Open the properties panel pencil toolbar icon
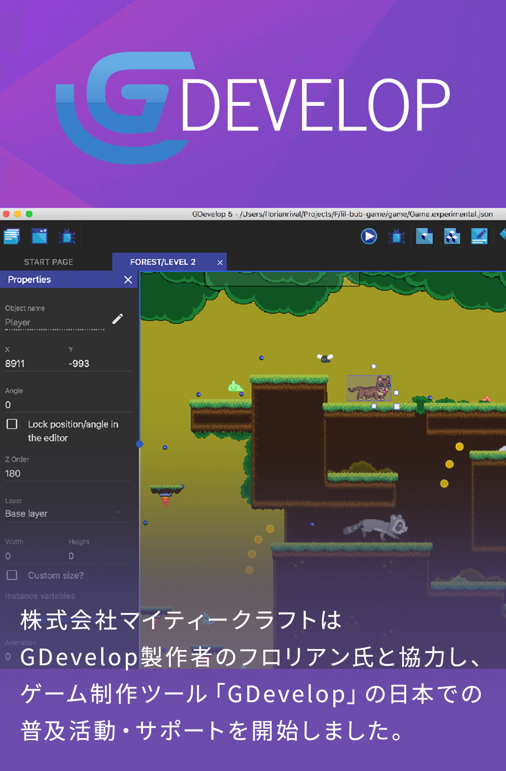 click(x=479, y=236)
